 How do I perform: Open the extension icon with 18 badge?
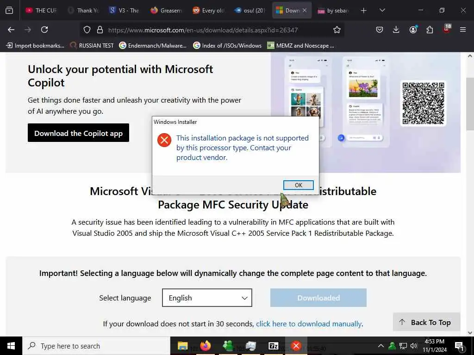tap(447, 29)
